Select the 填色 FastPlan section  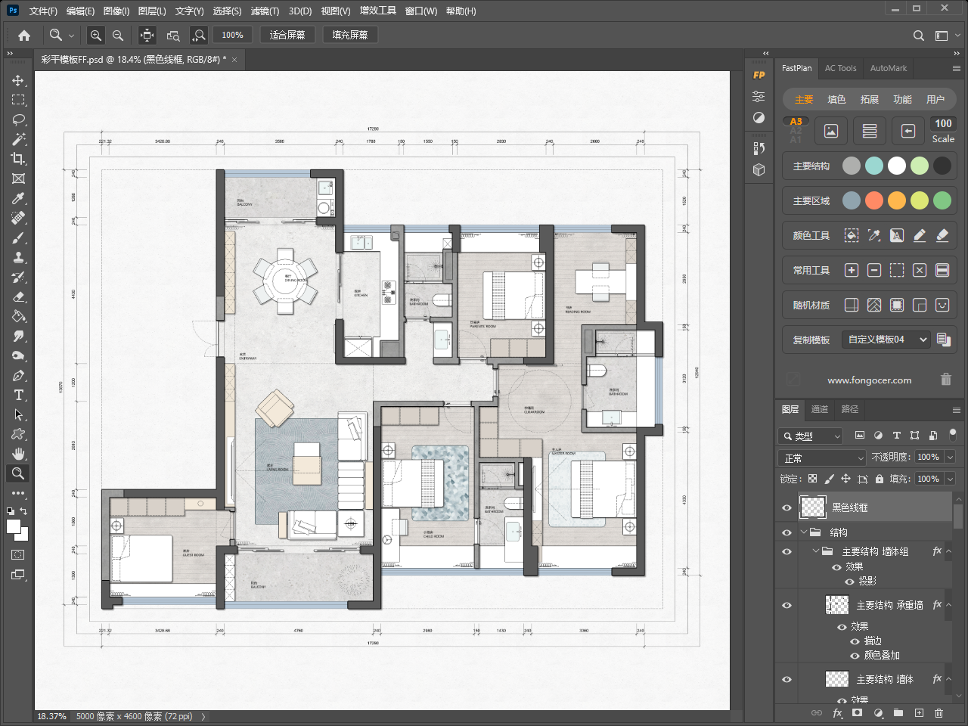pos(836,99)
